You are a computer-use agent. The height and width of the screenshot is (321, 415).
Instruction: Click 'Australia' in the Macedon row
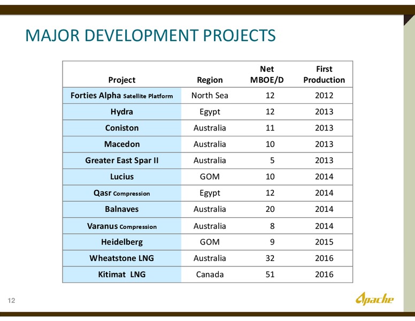[x=210, y=144]
